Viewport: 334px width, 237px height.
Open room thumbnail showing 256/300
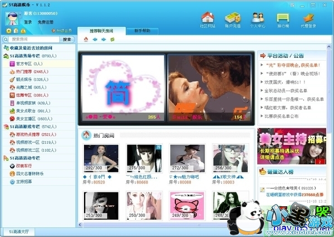[230, 158]
